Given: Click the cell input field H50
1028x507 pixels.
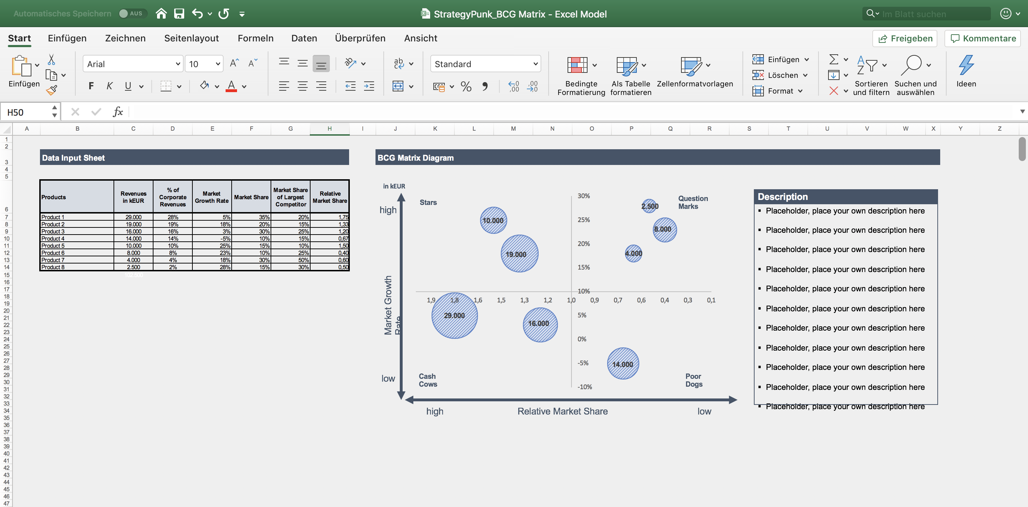Looking at the screenshot, I should tap(30, 110).
